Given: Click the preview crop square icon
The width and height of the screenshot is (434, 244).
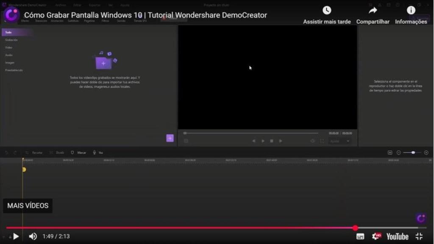Looking at the screenshot, I should [186, 141].
